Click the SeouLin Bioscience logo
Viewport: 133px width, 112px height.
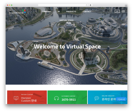pyautogui.click(x=18, y=12)
